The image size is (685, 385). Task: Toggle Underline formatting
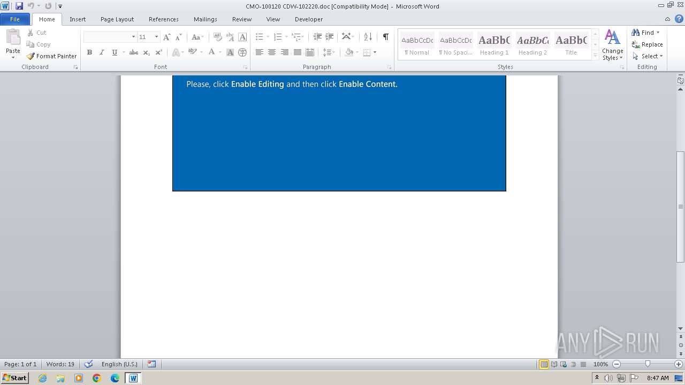point(115,52)
